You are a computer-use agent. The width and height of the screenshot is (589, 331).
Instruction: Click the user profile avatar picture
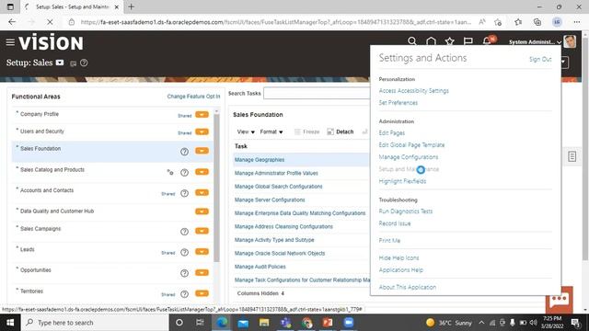[x=570, y=41]
